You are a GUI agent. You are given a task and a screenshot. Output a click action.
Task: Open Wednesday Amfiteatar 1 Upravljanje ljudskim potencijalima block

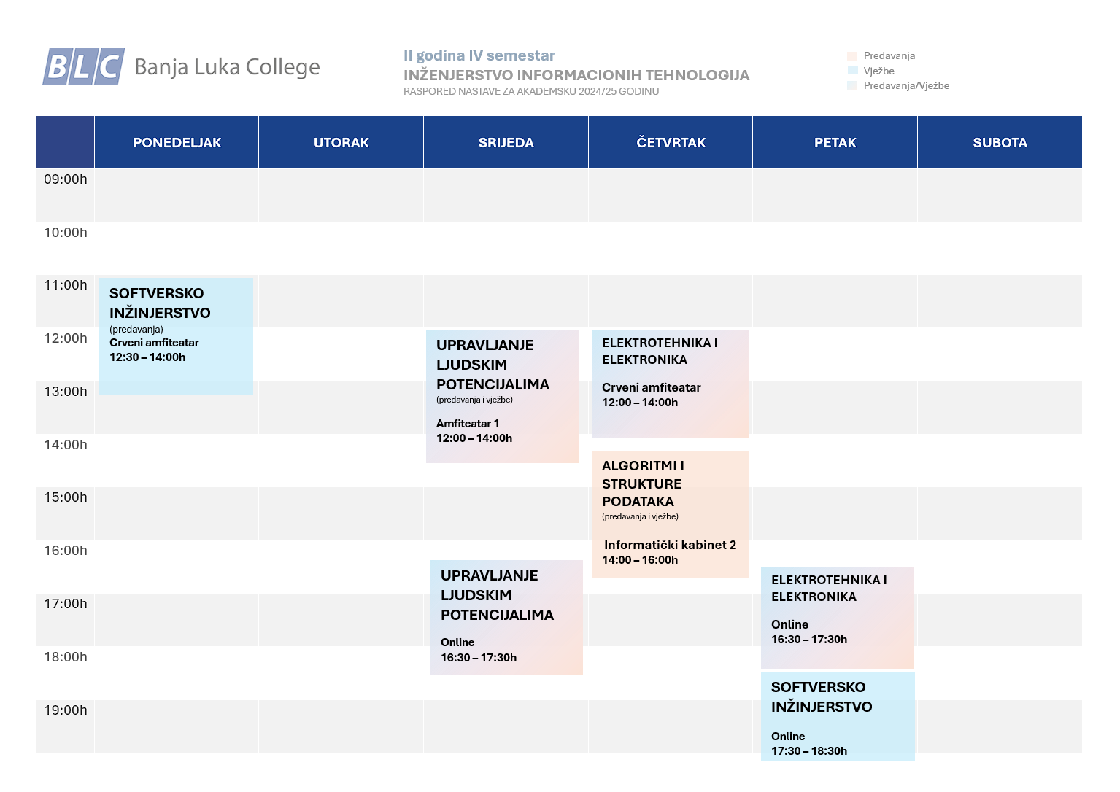502,396
